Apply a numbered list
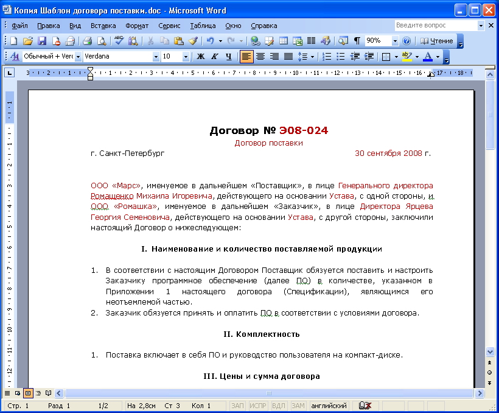The image size is (499, 413). coord(327,57)
